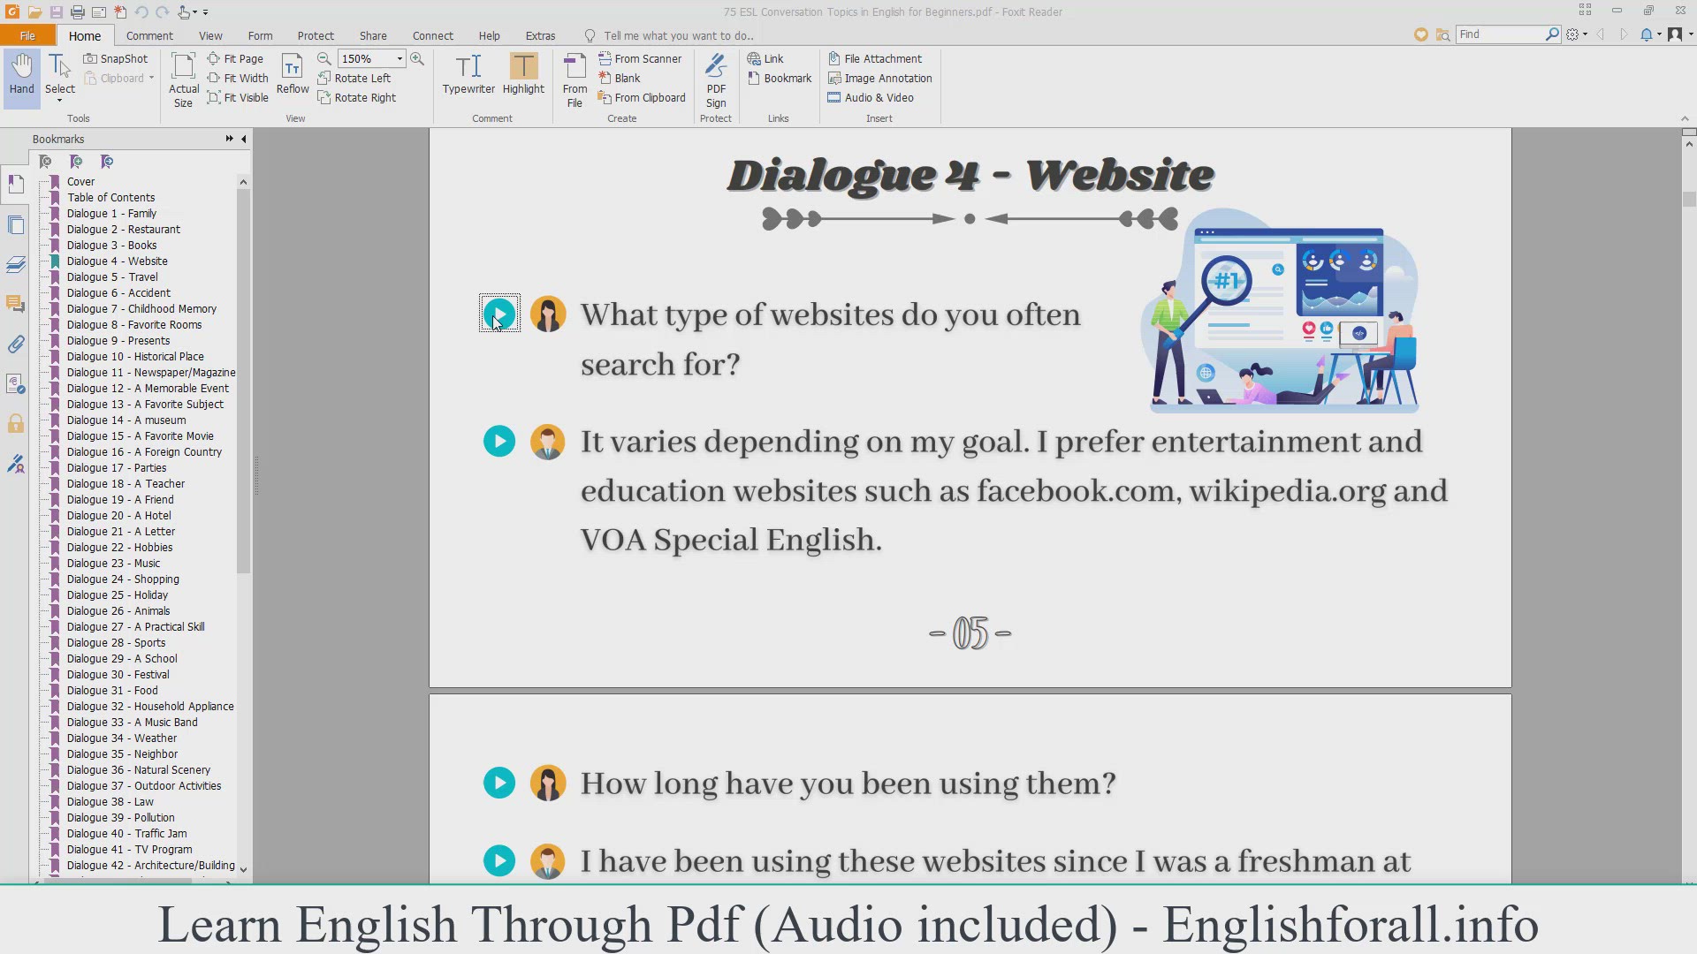Expand the Clipboard dropdown arrow
The height and width of the screenshot is (954, 1697).
pos(151,79)
